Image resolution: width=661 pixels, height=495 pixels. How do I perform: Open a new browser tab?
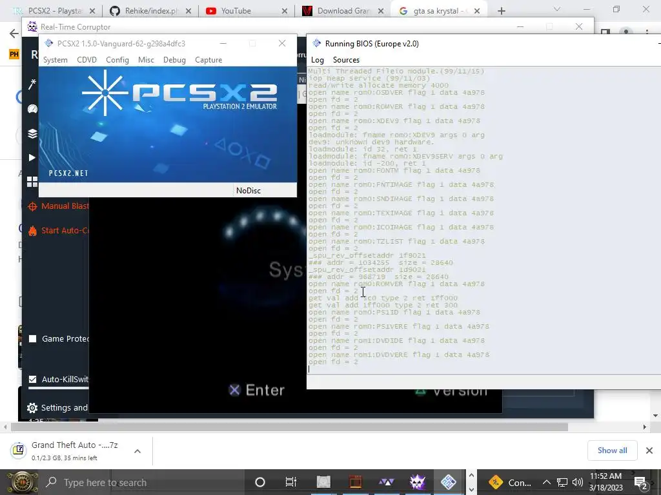tap(501, 11)
